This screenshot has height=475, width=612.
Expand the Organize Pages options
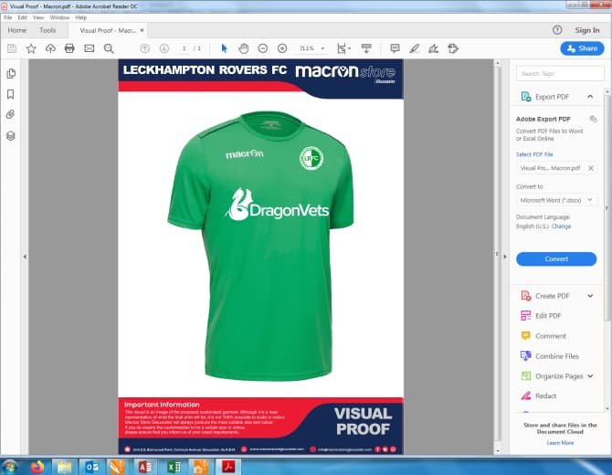pyautogui.click(x=590, y=375)
